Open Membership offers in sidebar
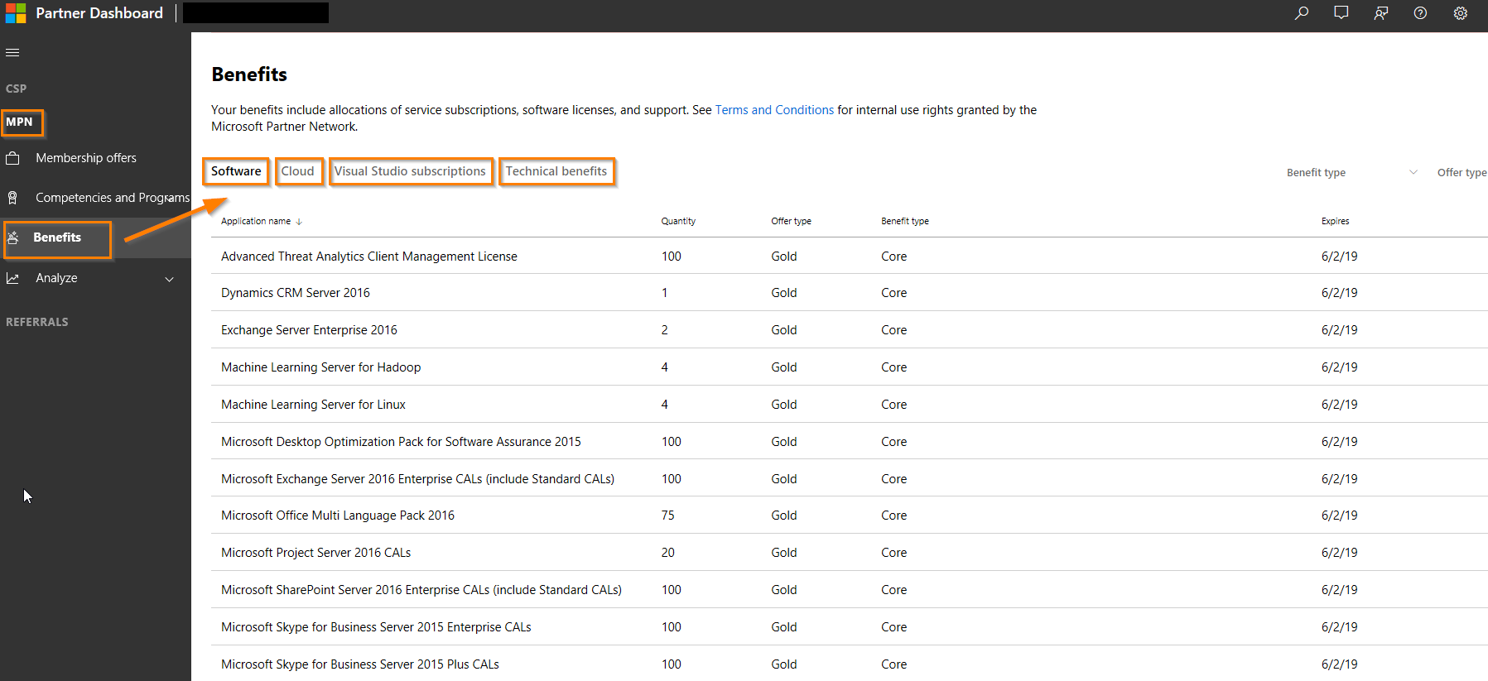 pyautogui.click(x=86, y=158)
